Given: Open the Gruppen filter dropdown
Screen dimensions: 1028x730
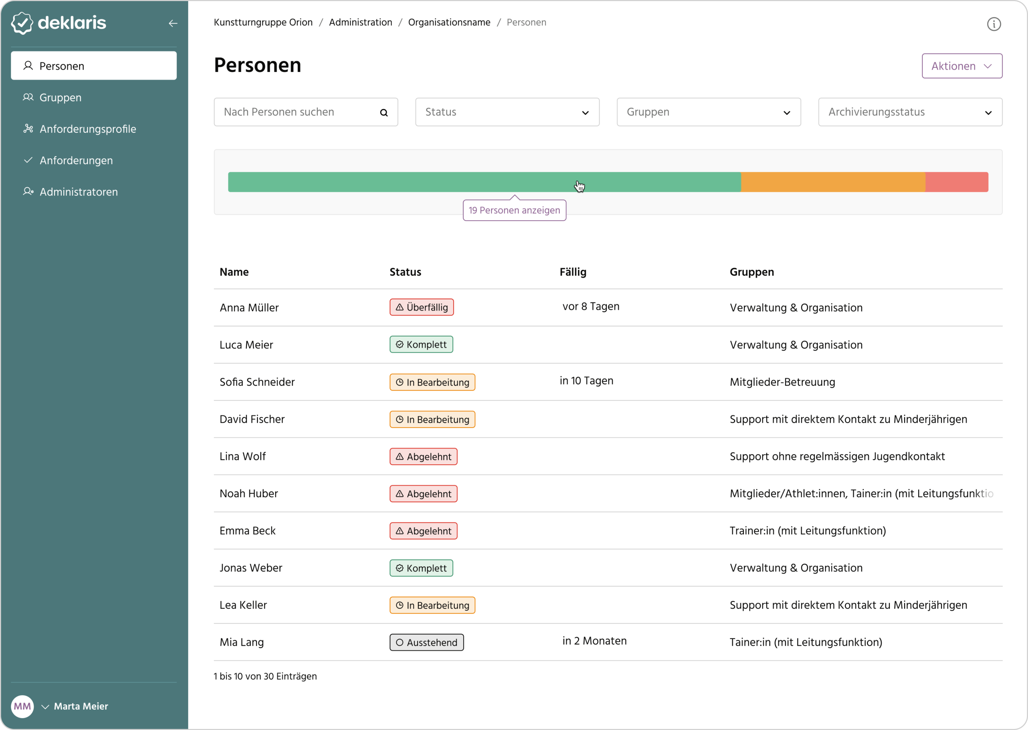Looking at the screenshot, I should [708, 112].
